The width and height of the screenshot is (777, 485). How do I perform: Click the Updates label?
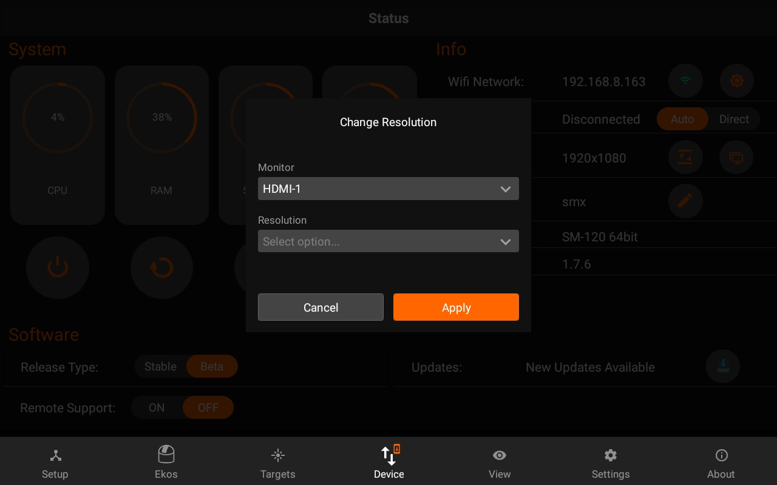coord(436,367)
